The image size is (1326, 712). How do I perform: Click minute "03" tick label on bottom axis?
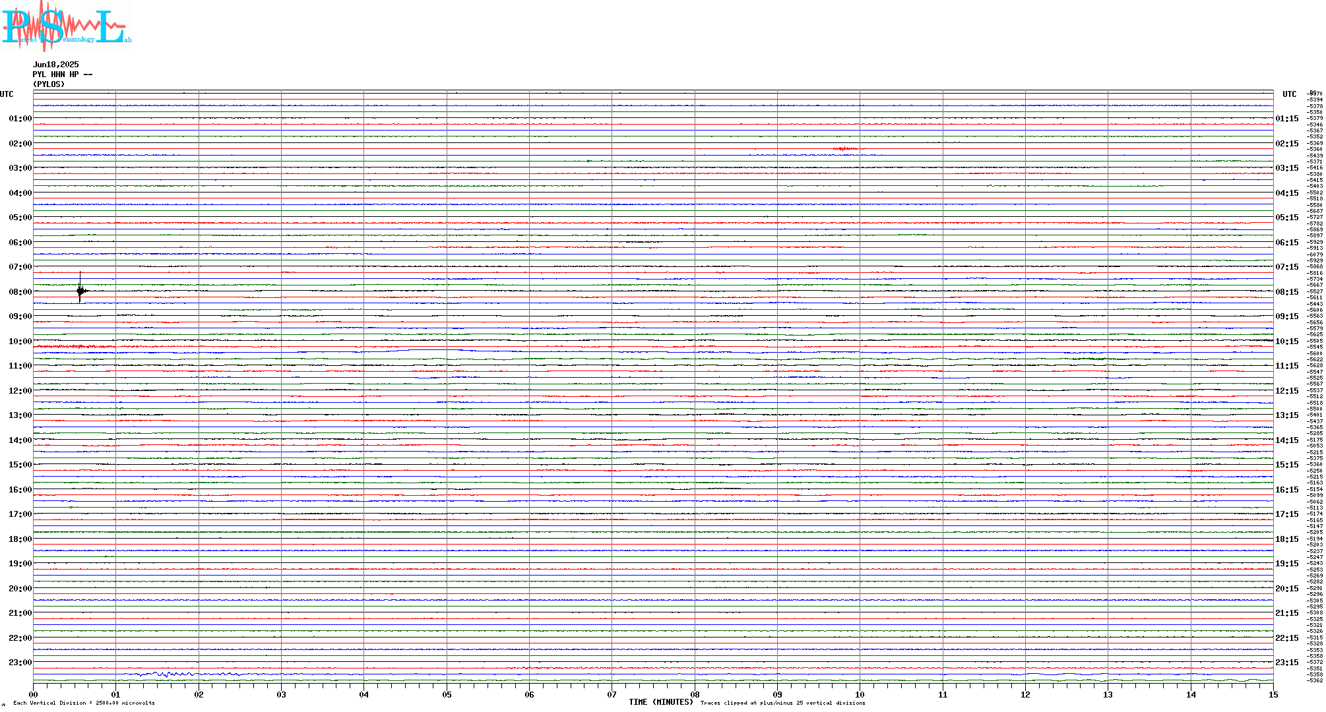[x=282, y=694]
